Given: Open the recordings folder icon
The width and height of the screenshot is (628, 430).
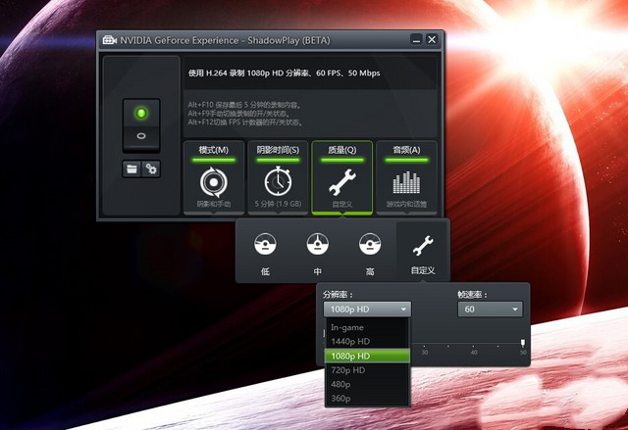Looking at the screenshot, I should (131, 168).
